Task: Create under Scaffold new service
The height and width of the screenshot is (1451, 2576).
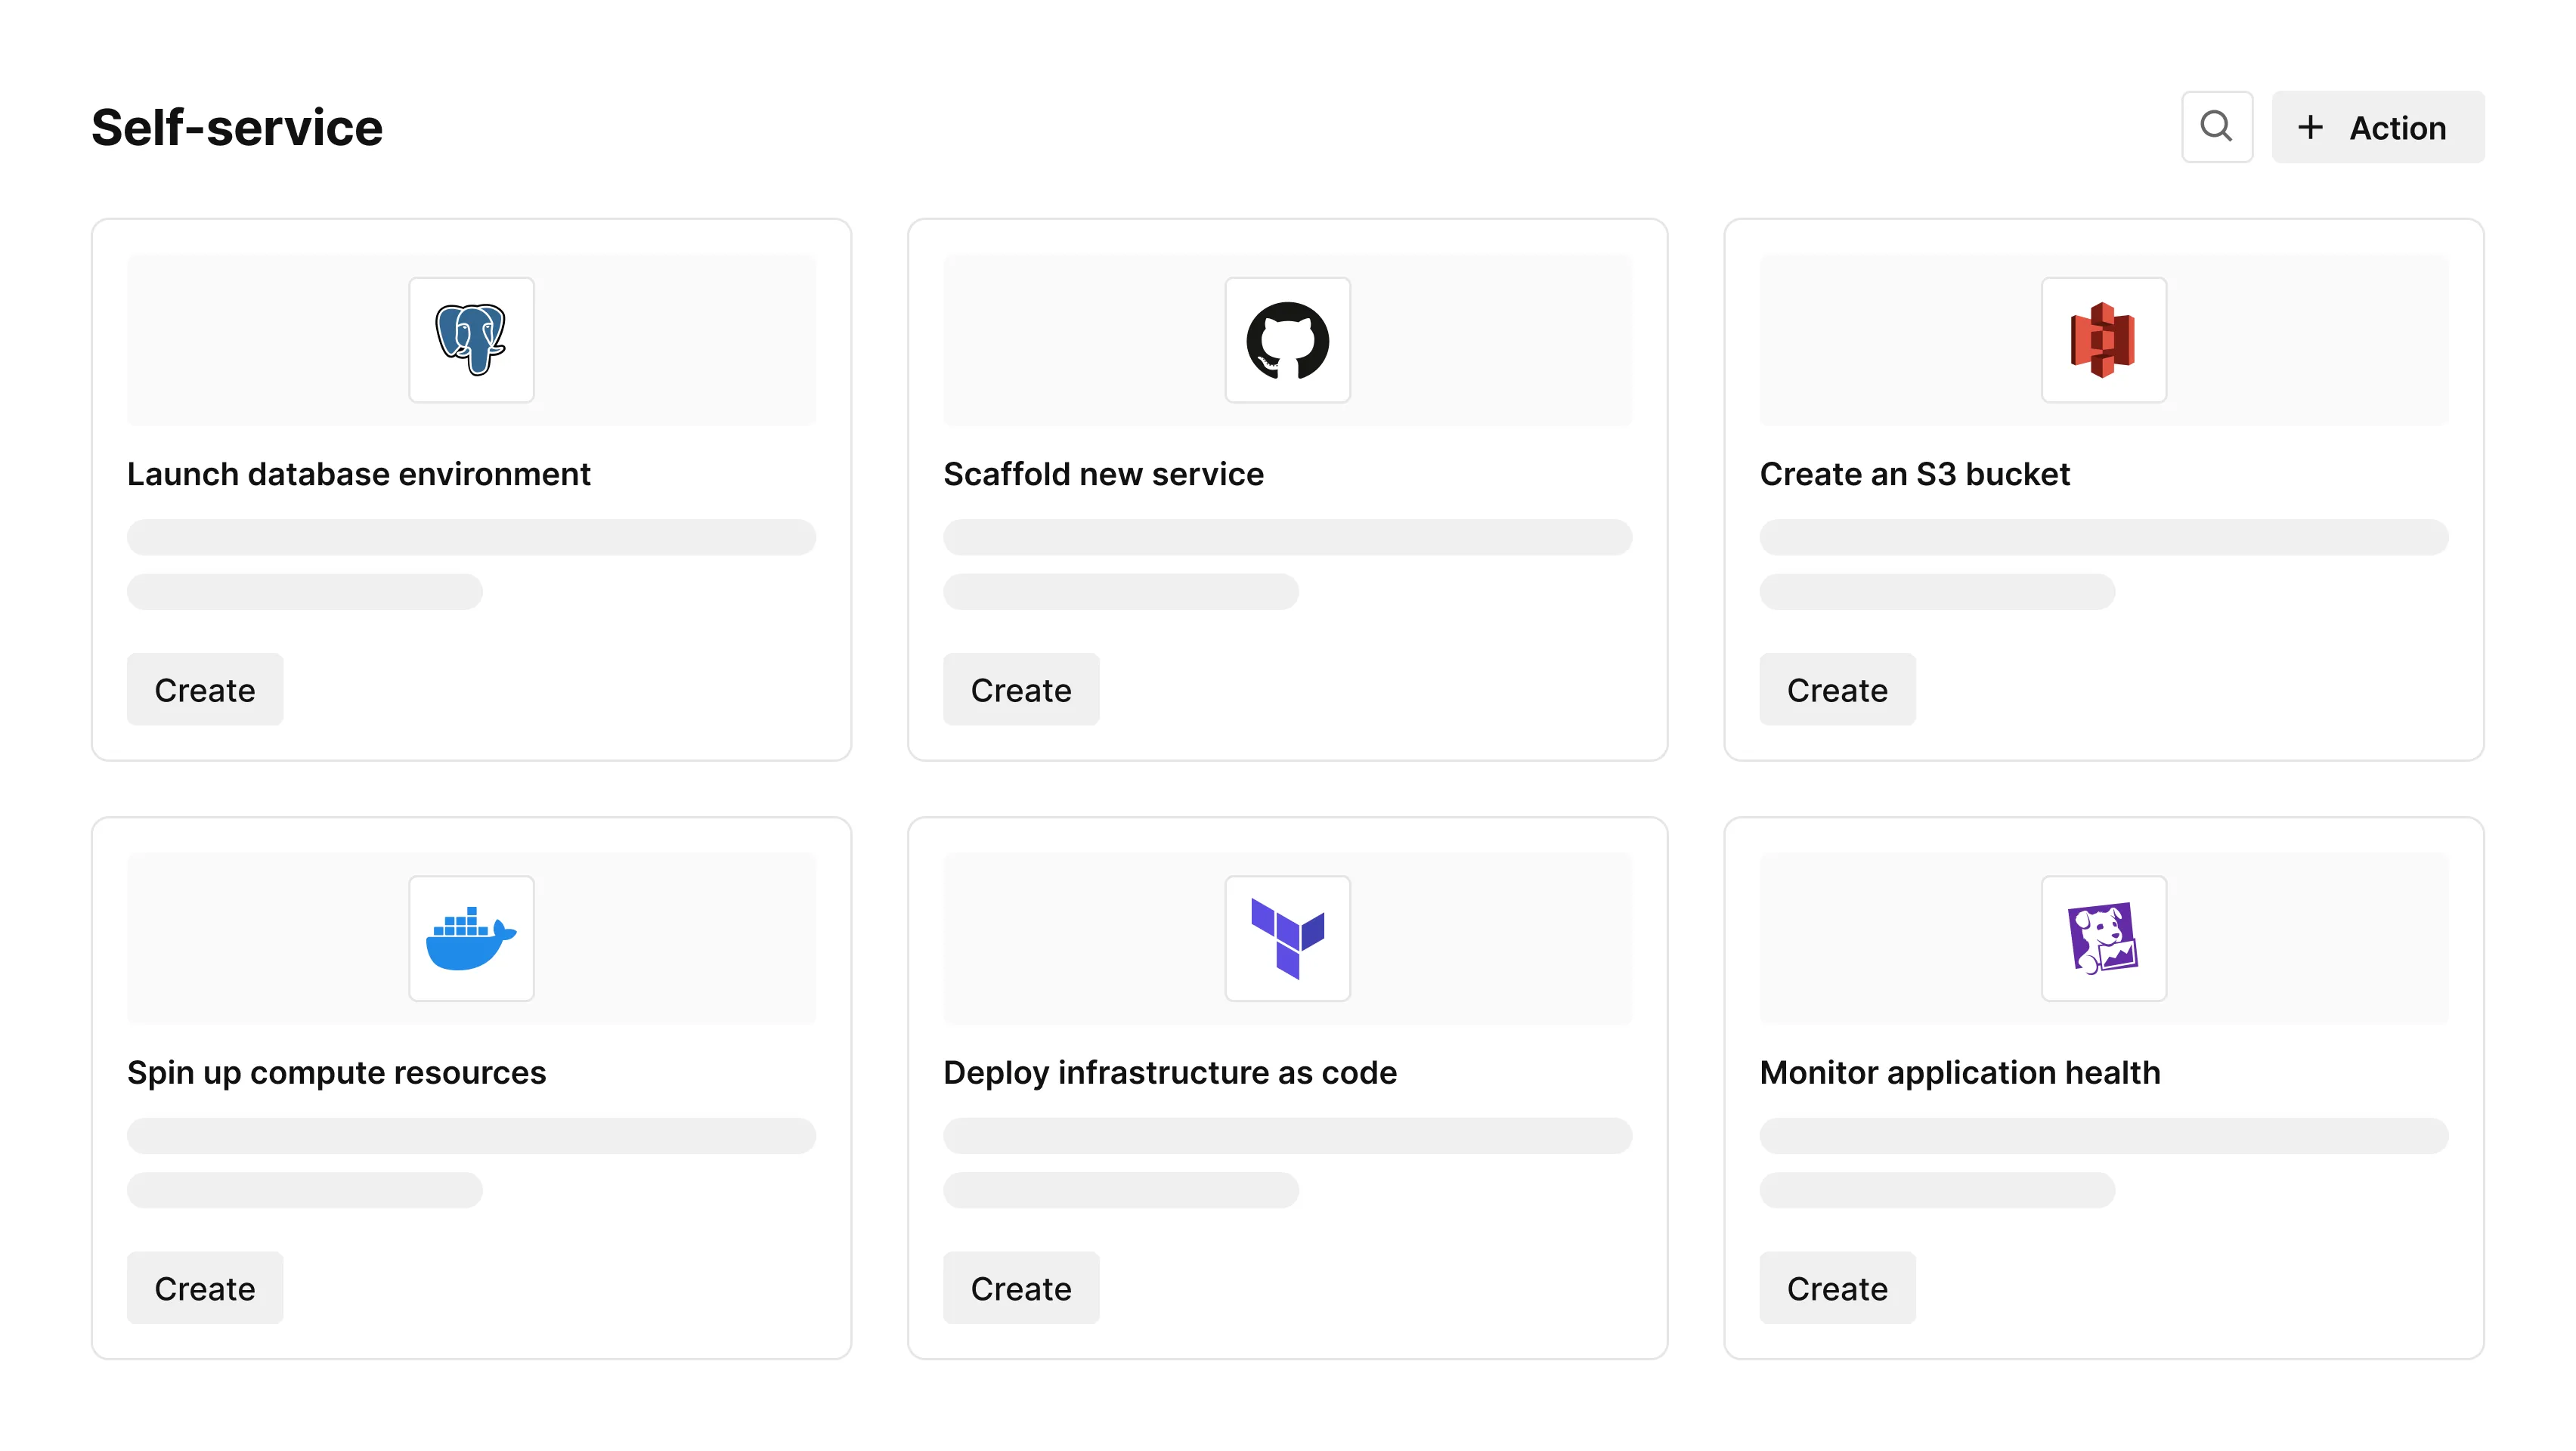Action: [1021, 689]
